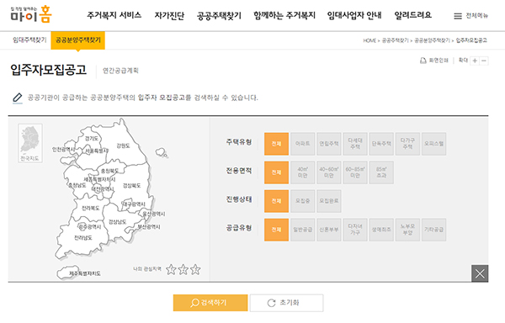
Task: Switch to the 임대주택찾기 tab
Action: [x=29, y=40]
